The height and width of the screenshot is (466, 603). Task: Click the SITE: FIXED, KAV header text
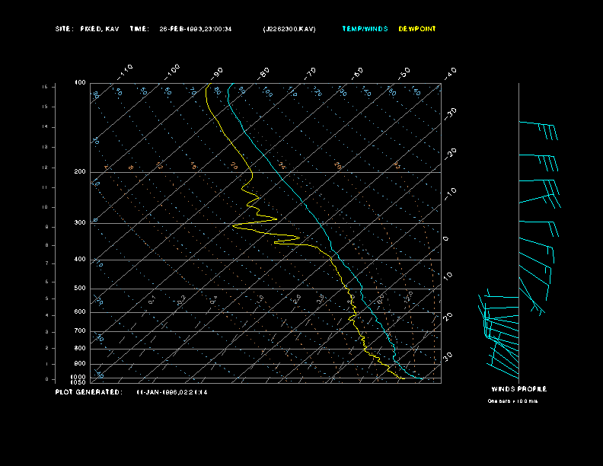coord(88,29)
